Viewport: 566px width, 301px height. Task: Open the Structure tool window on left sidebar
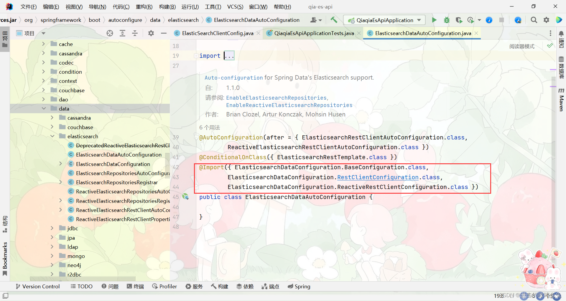[x=5, y=224]
